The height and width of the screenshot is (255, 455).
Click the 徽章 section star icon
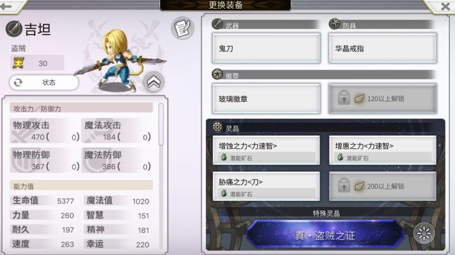click(217, 74)
